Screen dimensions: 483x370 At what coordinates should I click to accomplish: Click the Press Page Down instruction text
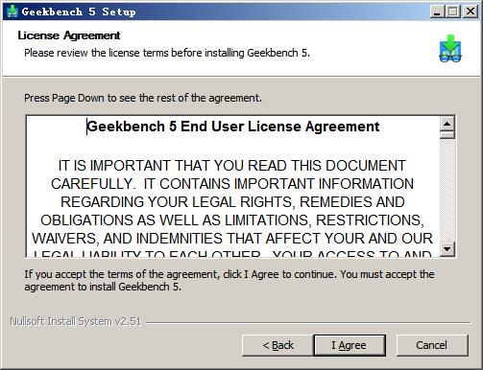pos(143,98)
